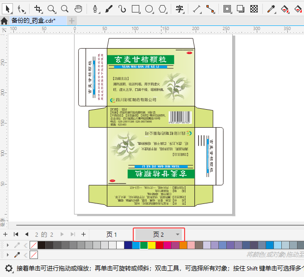Select the Shape node editing tool
This screenshot has width=304, height=277.
click(22, 9)
